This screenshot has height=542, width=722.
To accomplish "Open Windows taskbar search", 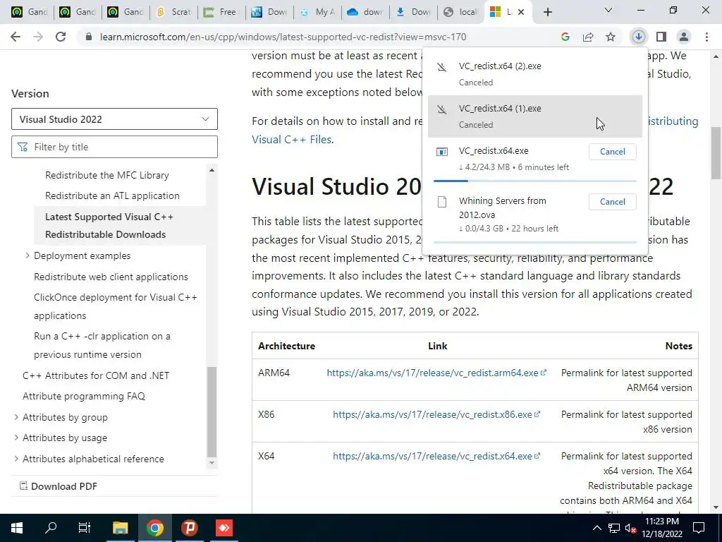I will pyautogui.click(x=51, y=528).
